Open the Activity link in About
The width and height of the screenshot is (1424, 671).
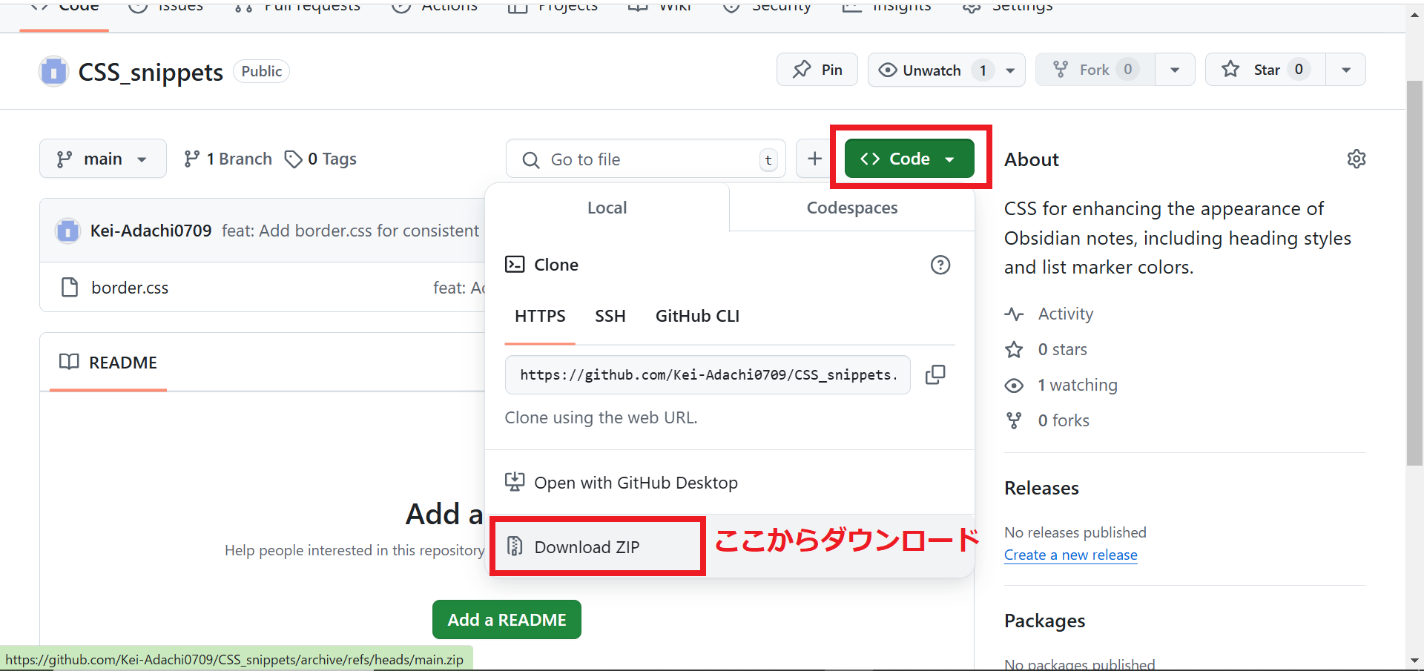click(1066, 314)
